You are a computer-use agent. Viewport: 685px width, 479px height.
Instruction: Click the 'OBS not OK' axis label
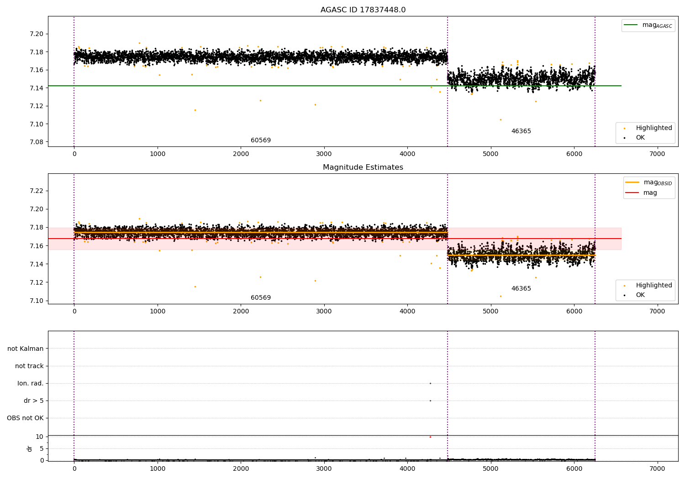click(25, 418)
